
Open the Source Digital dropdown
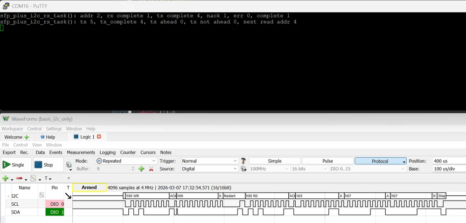[210, 169]
